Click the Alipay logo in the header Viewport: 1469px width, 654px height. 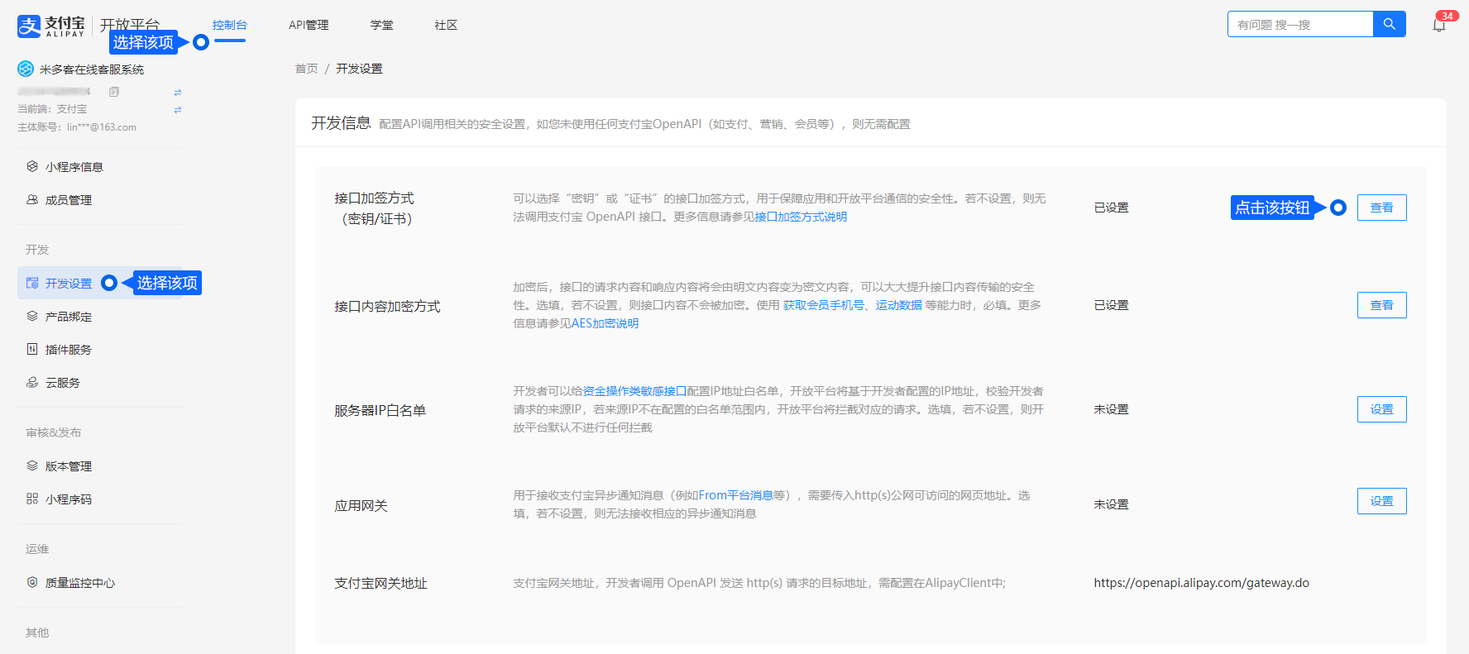point(51,26)
